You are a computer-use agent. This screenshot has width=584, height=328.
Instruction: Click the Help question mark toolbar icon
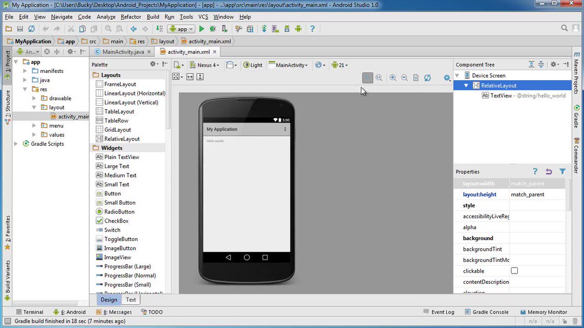[x=312, y=29]
